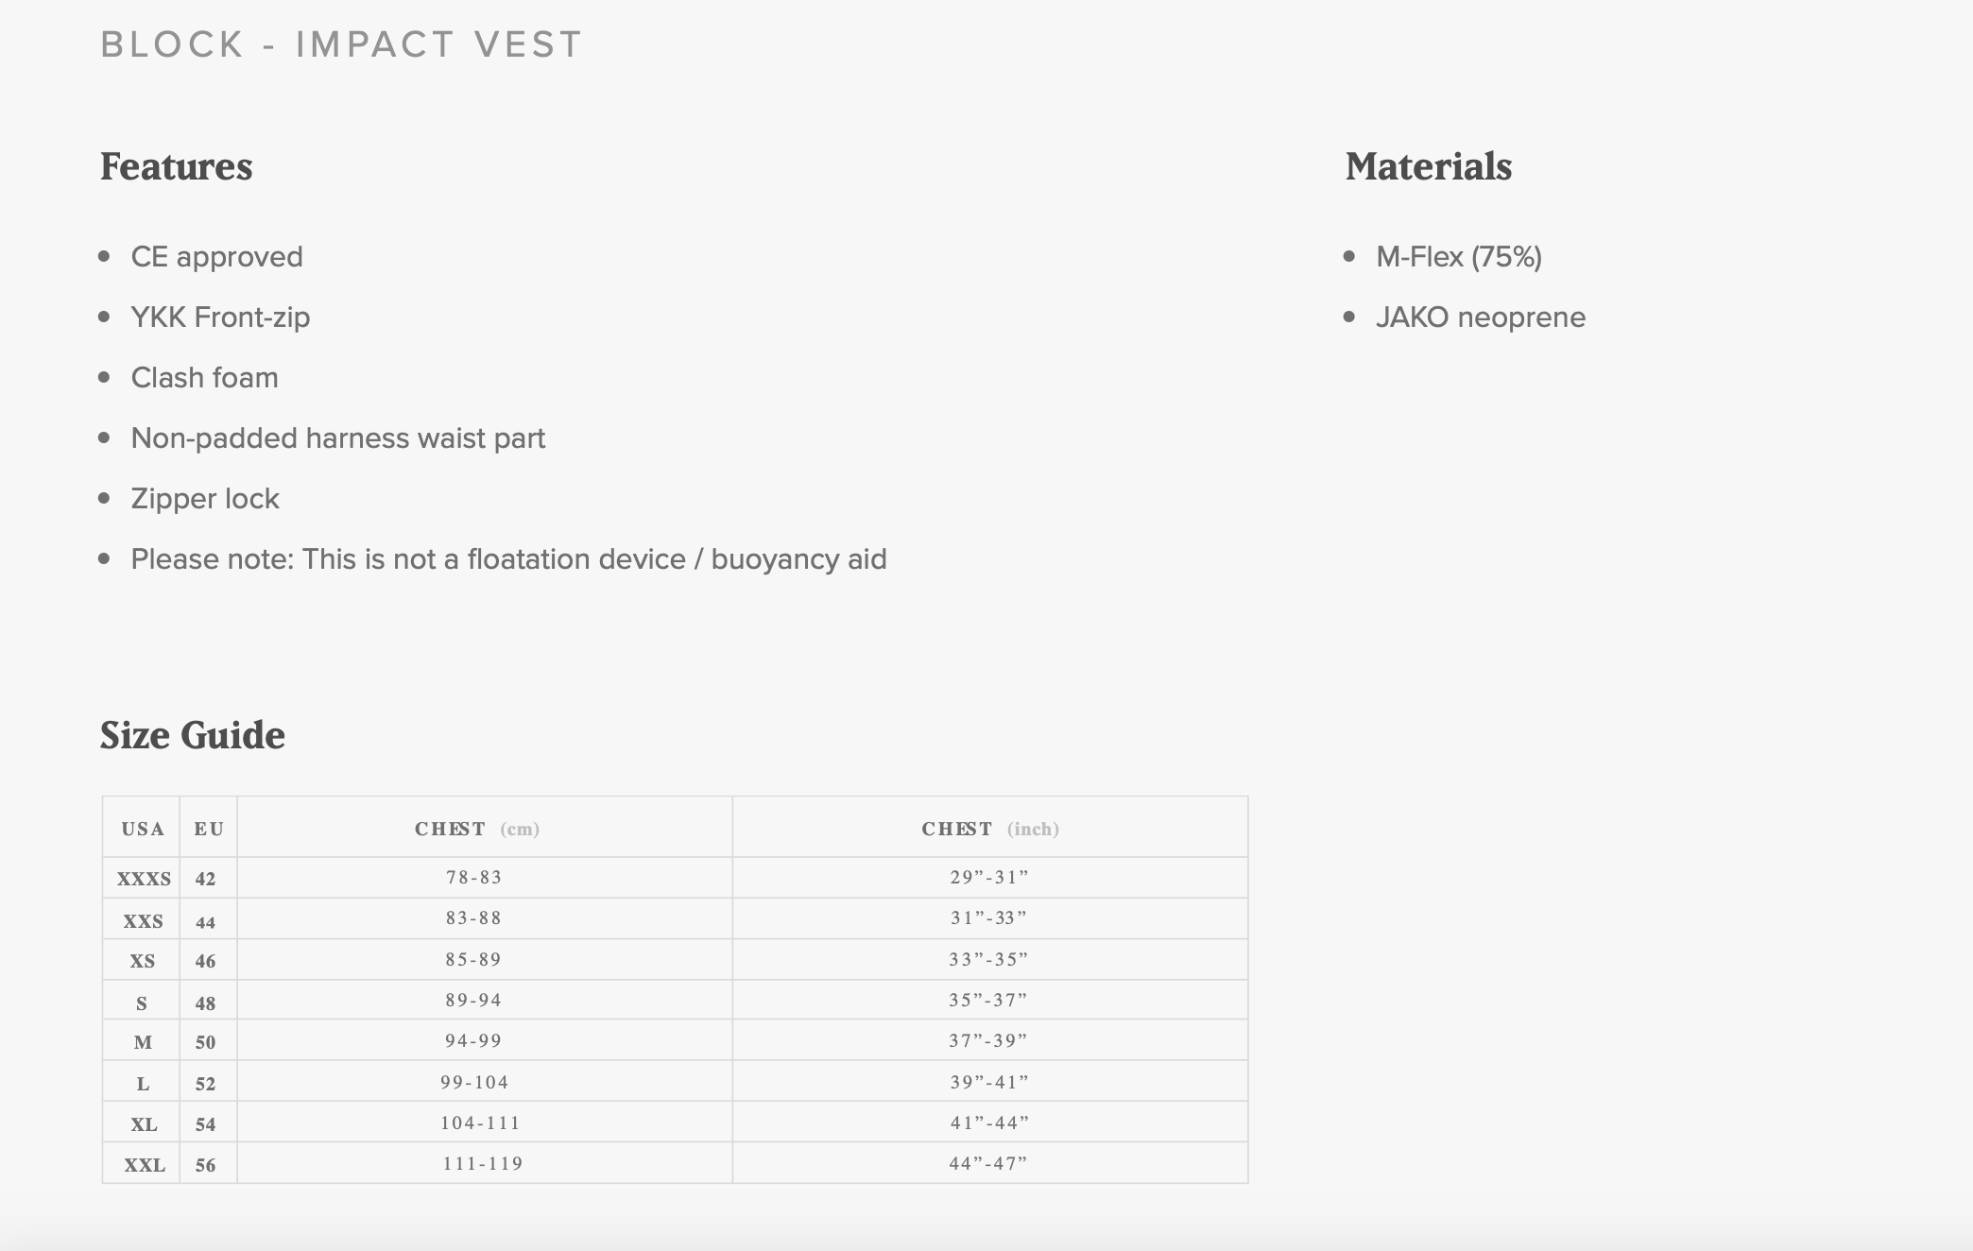Select the Clash foam list item

click(204, 378)
